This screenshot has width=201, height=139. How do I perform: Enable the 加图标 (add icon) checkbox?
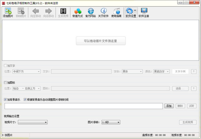(5, 82)
